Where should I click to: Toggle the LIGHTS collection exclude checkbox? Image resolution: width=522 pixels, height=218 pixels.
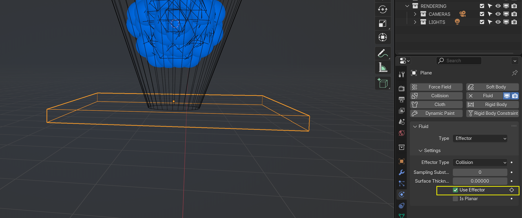point(482,22)
